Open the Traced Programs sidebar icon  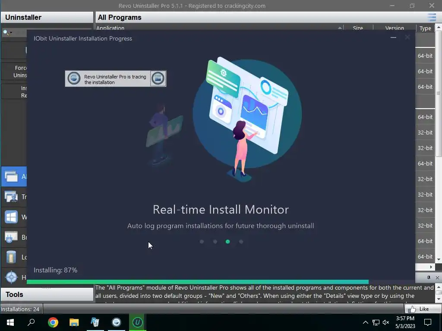[11, 197]
